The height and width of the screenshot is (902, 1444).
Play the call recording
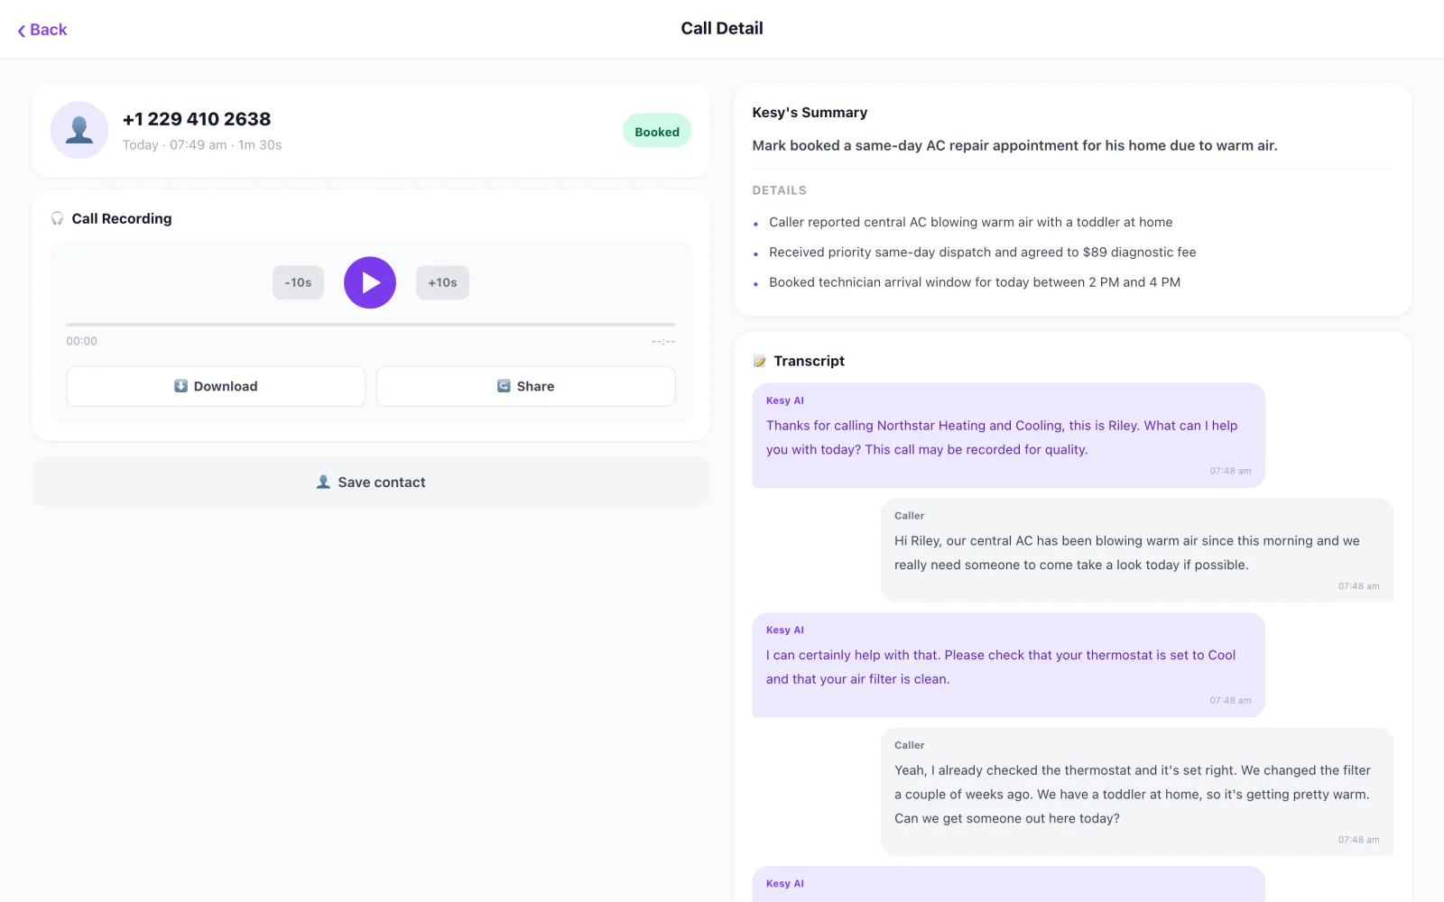pyautogui.click(x=370, y=282)
